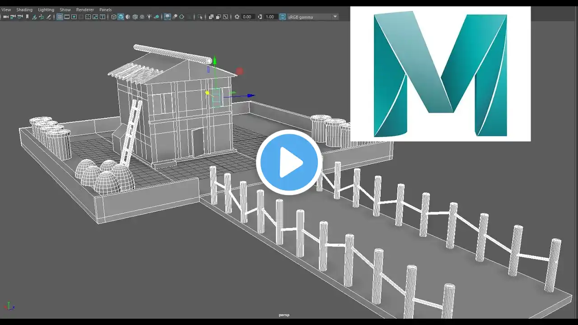
Task: Toggle smooth shade all cube button
Action: pyautogui.click(x=121, y=17)
